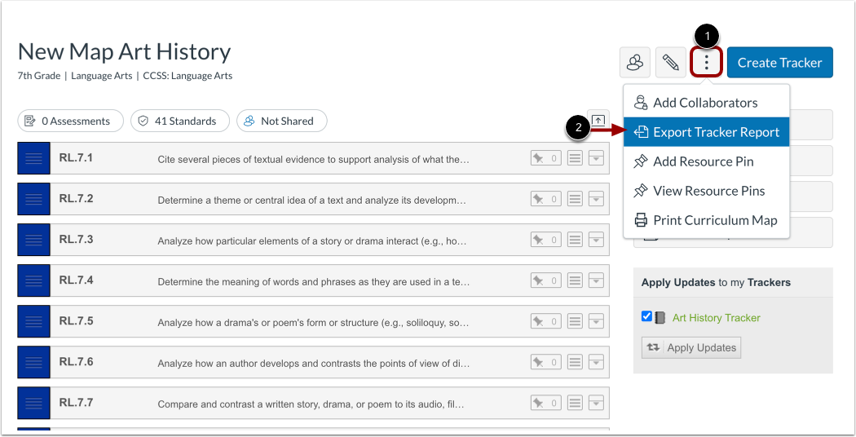Click 'Determine a theme or central idea' description

tap(311, 201)
